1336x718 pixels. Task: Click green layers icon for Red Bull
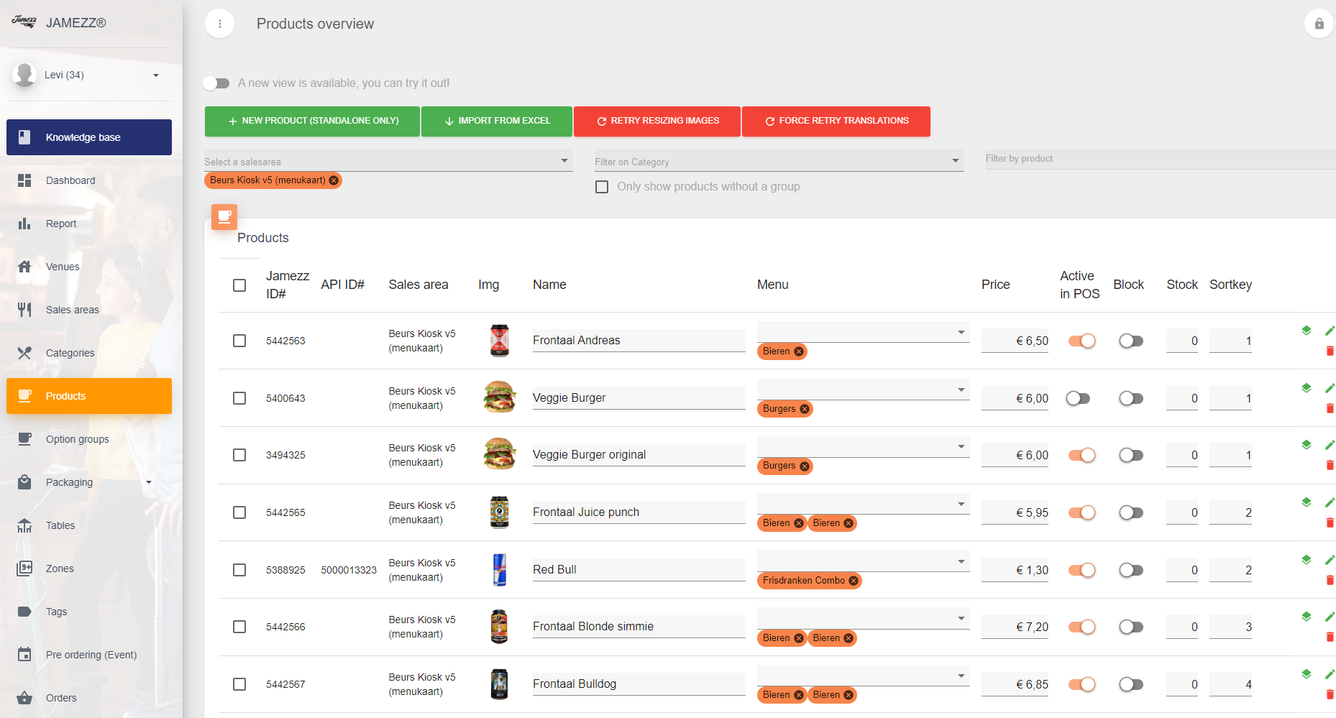(1307, 560)
